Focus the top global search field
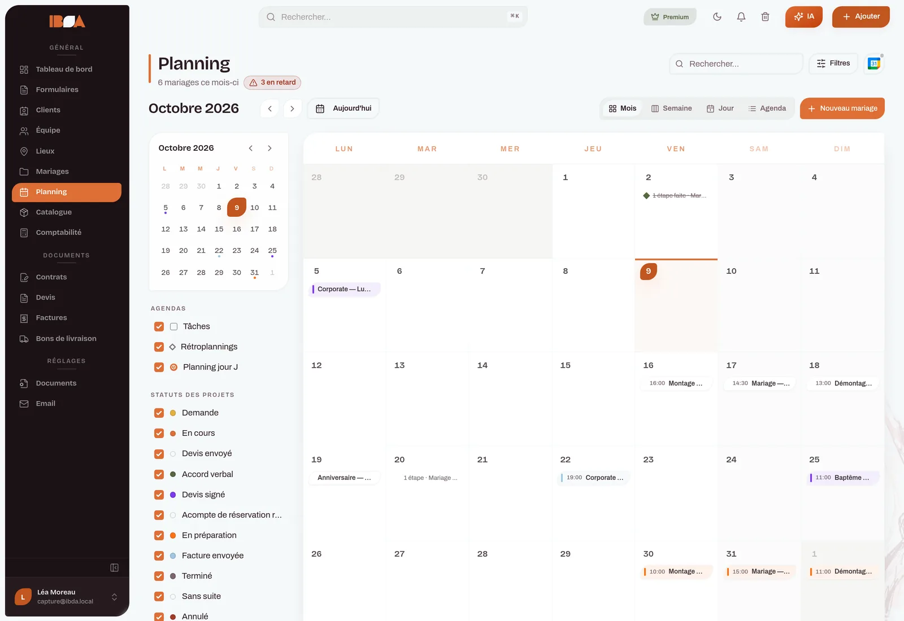Image resolution: width=904 pixels, height=621 pixels. (x=393, y=17)
